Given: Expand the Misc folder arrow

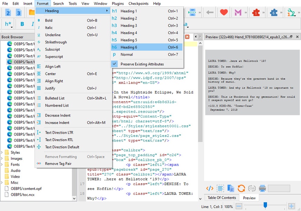Looking at the screenshot, I should click(2, 183).
